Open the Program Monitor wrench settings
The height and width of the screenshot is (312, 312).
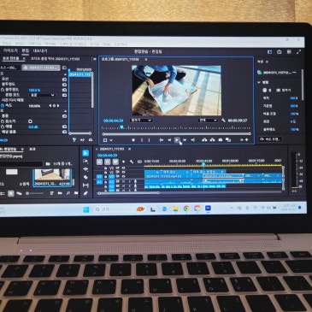(223, 121)
